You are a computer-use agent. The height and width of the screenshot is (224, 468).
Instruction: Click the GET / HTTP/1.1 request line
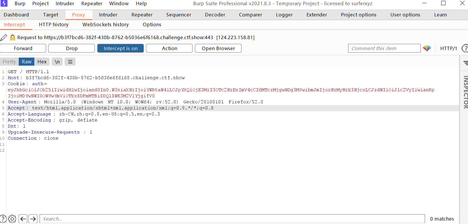coord(28,72)
